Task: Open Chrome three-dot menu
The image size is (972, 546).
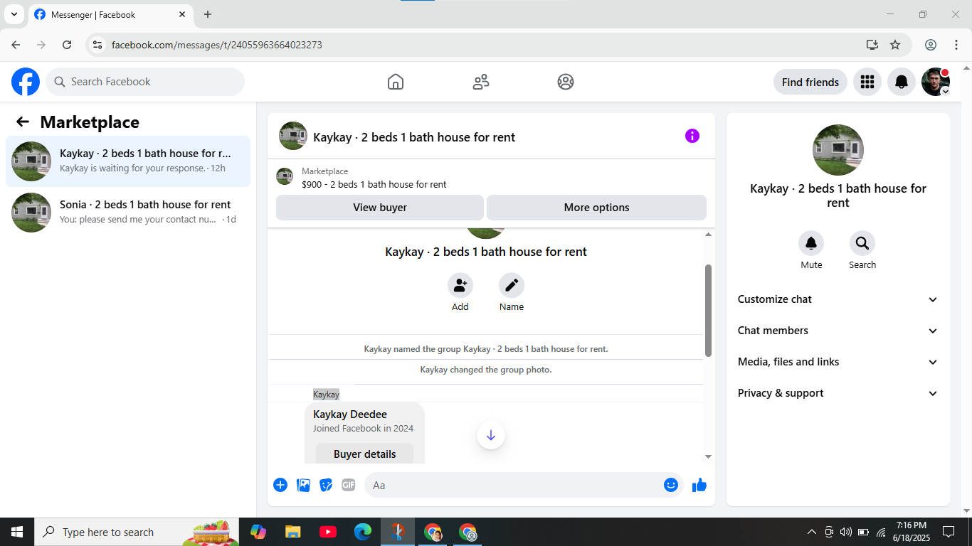Action: tap(956, 45)
